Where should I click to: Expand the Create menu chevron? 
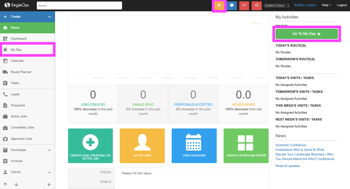click(50, 17)
